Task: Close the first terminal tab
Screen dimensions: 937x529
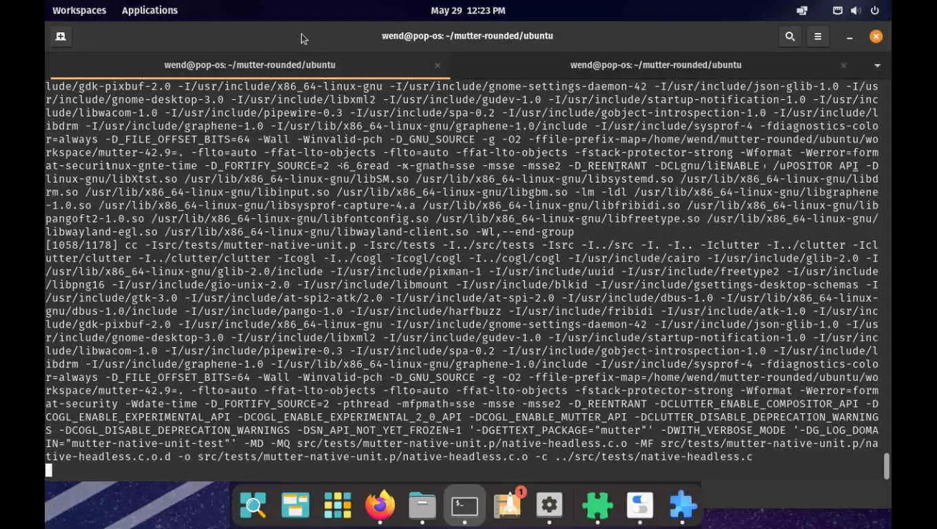Action: pyautogui.click(x=437, y=65)
